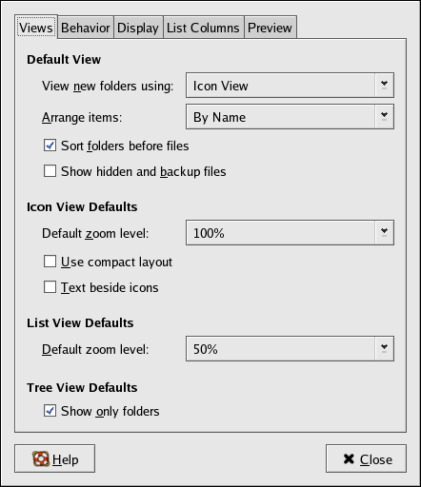Toggle Use compact layout checkbox

(x=50, y=262)
